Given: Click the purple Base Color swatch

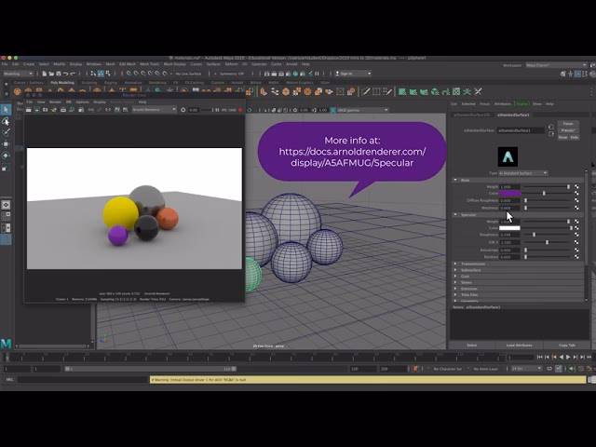Looking at the screenshot, I should (509, 194).
